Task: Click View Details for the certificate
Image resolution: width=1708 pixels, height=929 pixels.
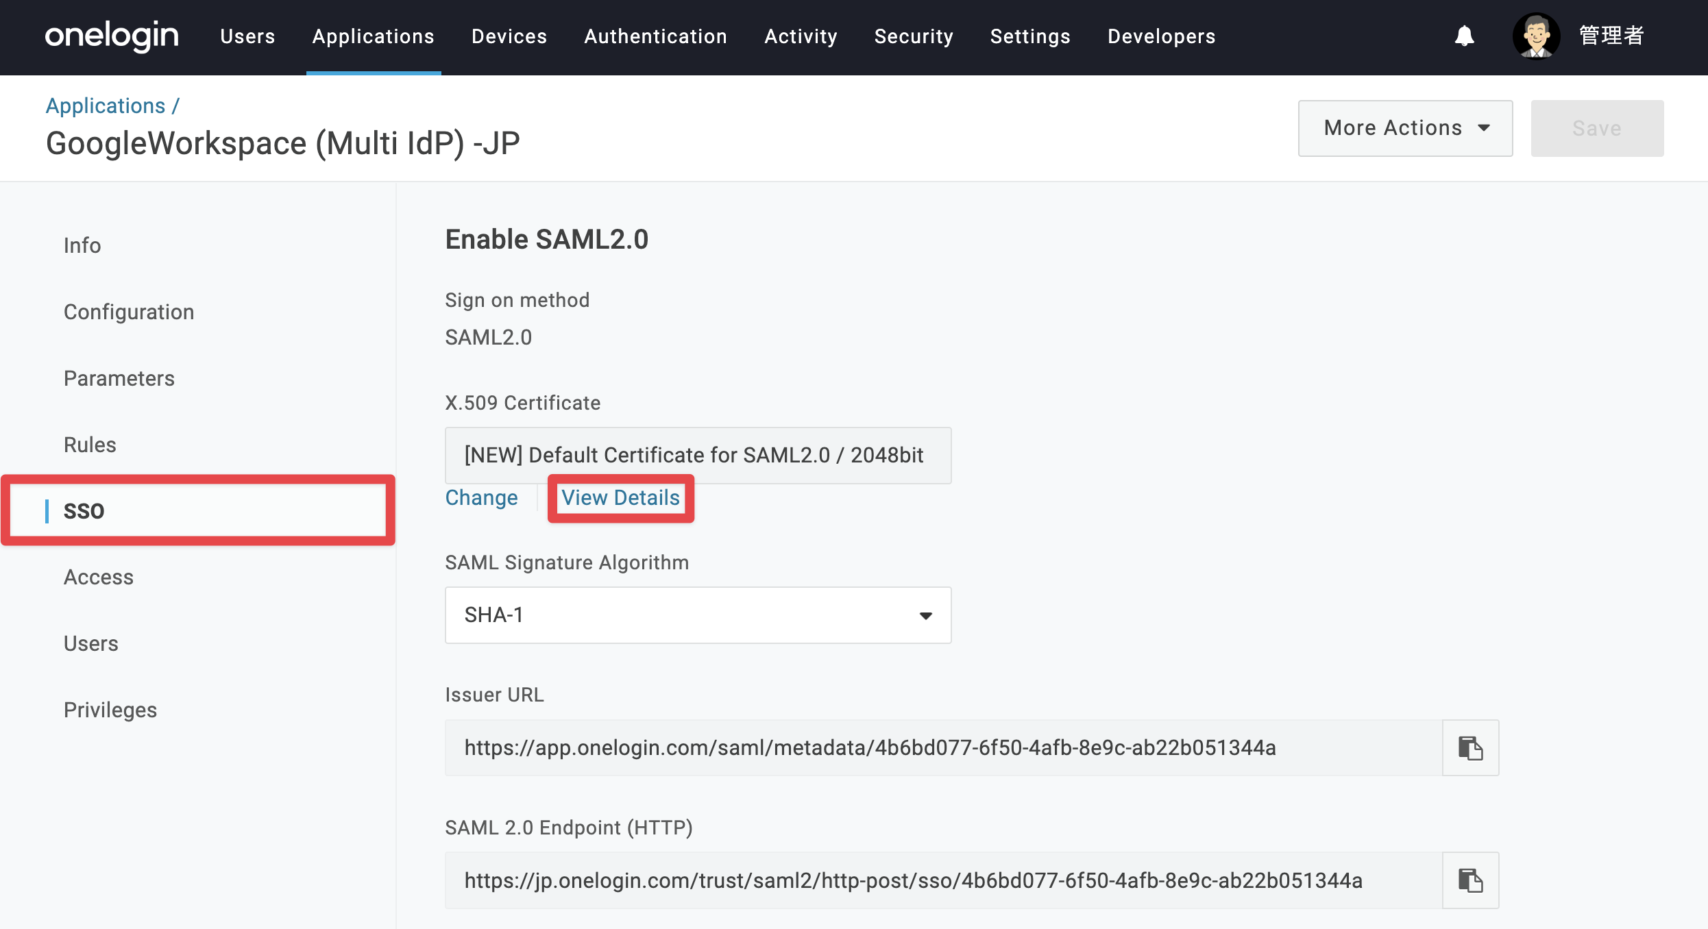Action: 621,497
